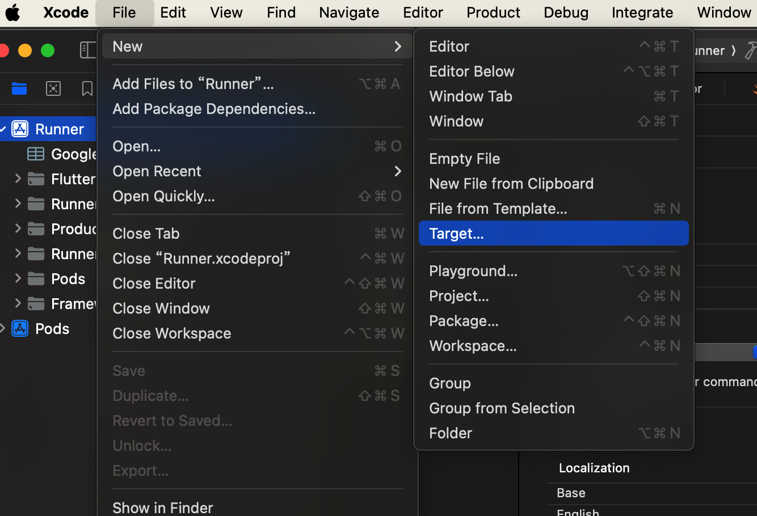Open the Window menu
Viewport: 757px width, 516px height.
(724, 12)
